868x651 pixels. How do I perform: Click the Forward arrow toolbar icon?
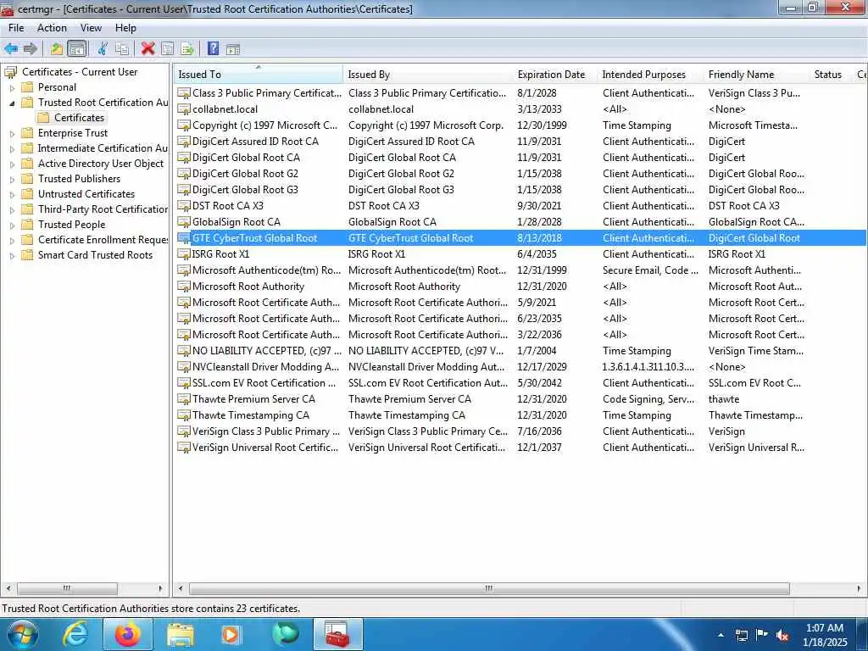[31, 48]
